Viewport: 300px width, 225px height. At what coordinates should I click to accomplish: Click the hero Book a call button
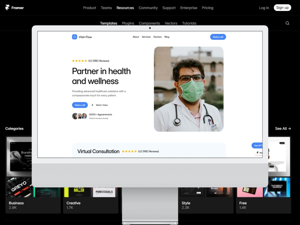point(80,105)
